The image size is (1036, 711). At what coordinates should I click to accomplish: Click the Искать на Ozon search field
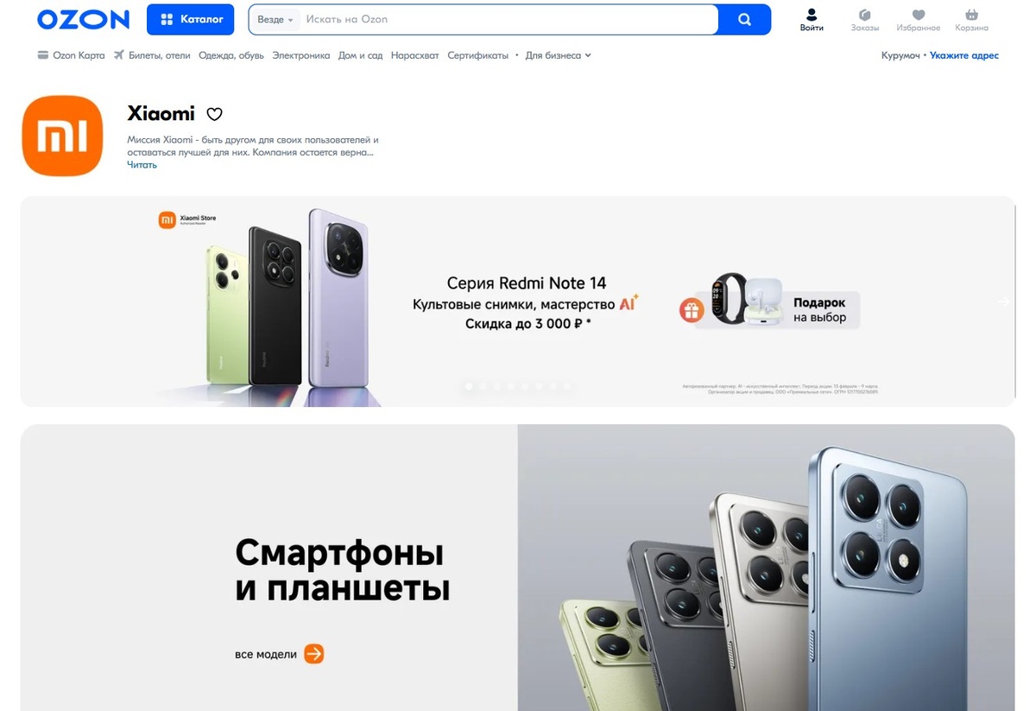(509, 19)
